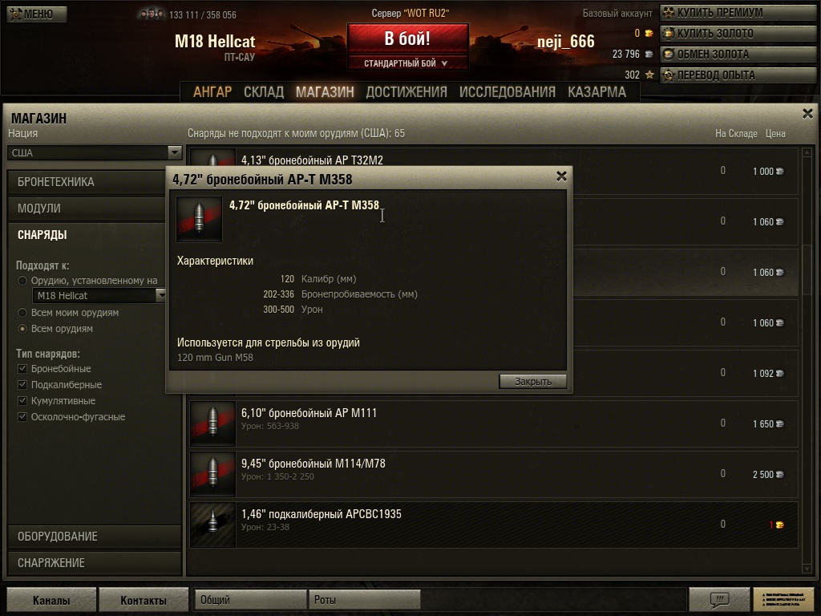Click the APCBC1935 subcaliber shell icon
Viewport: 821px width, 616px height.
212,525
